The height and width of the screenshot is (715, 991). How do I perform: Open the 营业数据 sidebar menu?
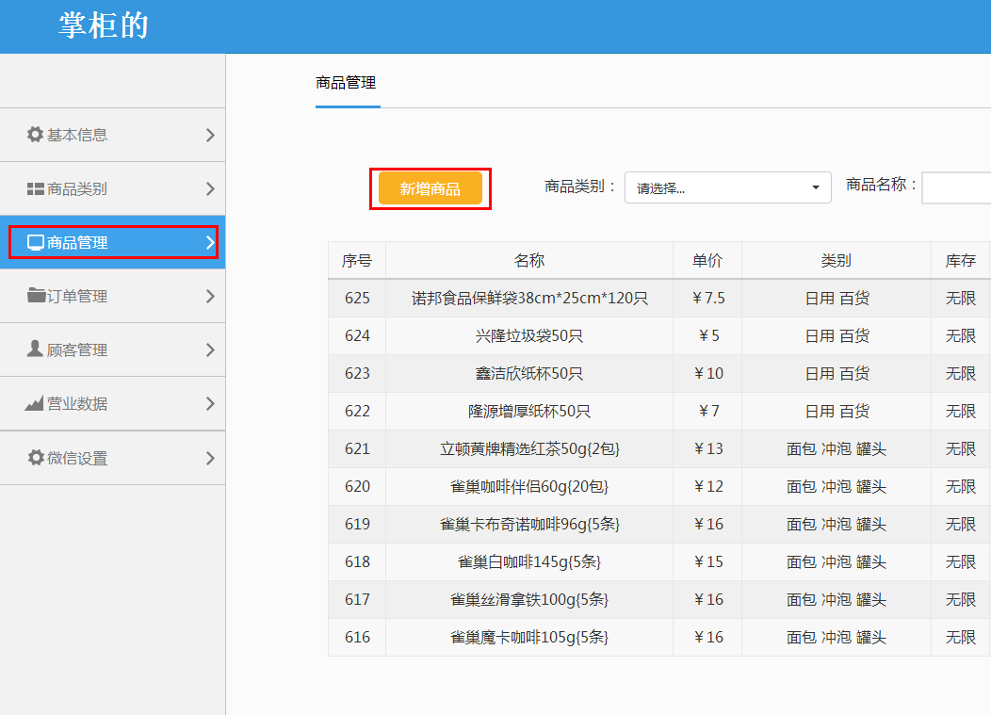(x=77, y=404)
